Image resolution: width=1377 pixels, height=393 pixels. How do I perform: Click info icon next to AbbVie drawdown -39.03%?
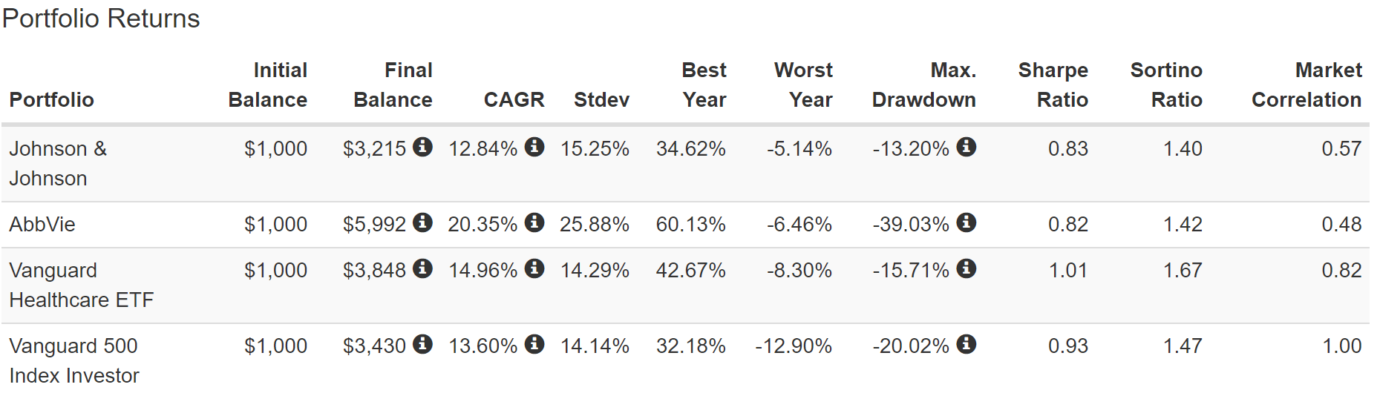tap(966, 222)
